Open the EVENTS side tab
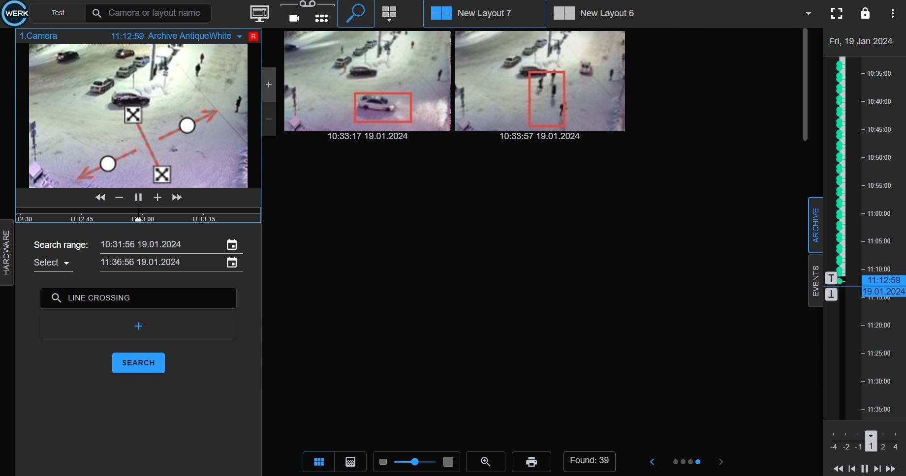Image resolution: width=906 pixels, height=476 pixels. click(x=815, y=281)
